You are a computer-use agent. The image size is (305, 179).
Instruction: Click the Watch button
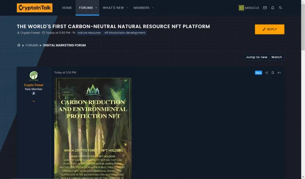pyautogui.click(x=277, y=57)
